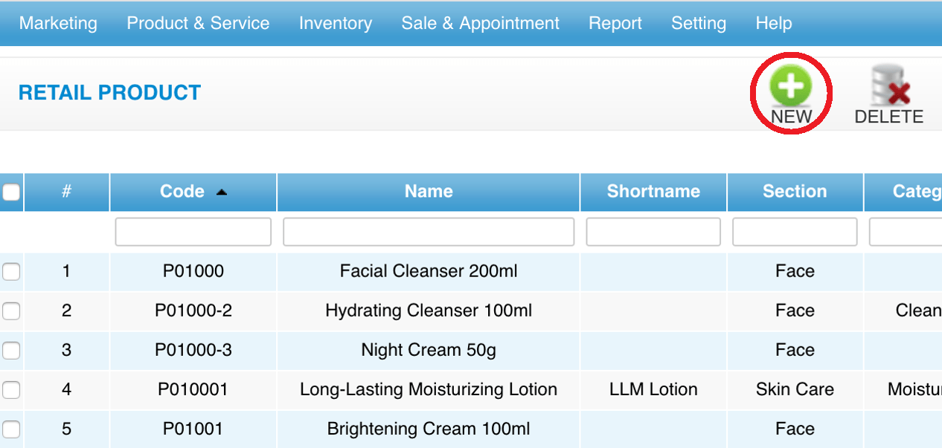Sort by the Section column header

[x=795, y=192]
